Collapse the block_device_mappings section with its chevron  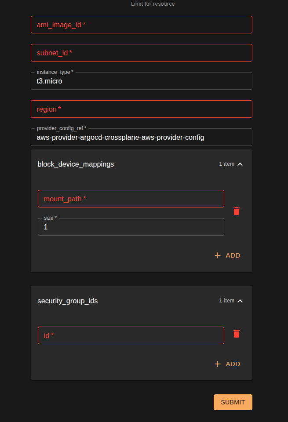(240, 164)
